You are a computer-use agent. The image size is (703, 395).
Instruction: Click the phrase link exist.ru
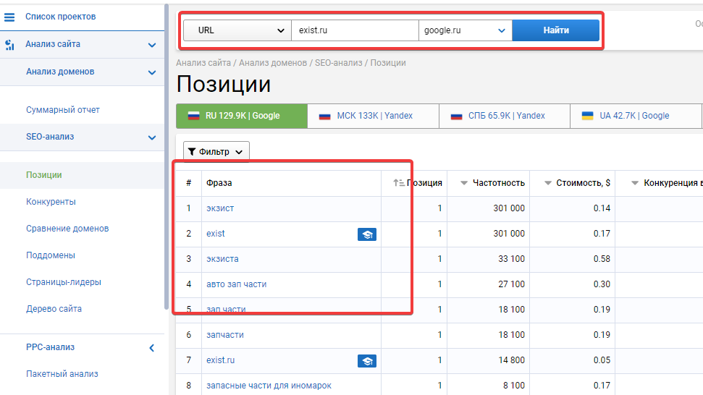(x=221, y=360)
